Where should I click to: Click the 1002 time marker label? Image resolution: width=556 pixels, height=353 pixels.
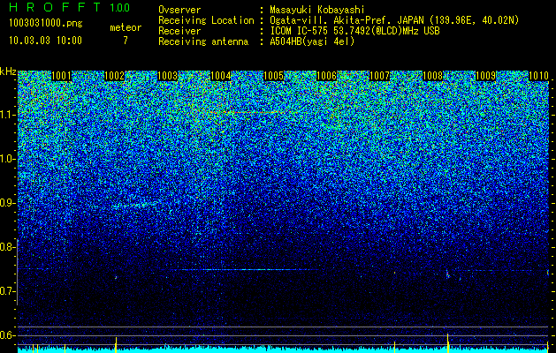tap(115, 76)
